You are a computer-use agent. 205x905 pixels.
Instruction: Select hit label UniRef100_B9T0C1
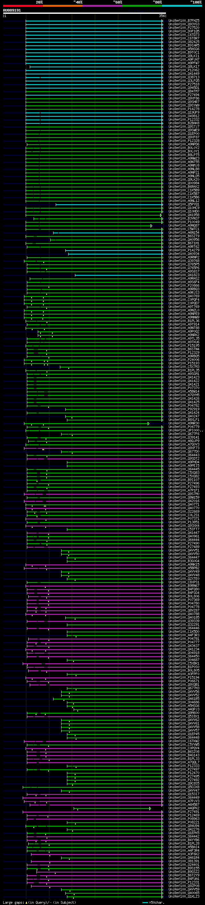(184, 52)
